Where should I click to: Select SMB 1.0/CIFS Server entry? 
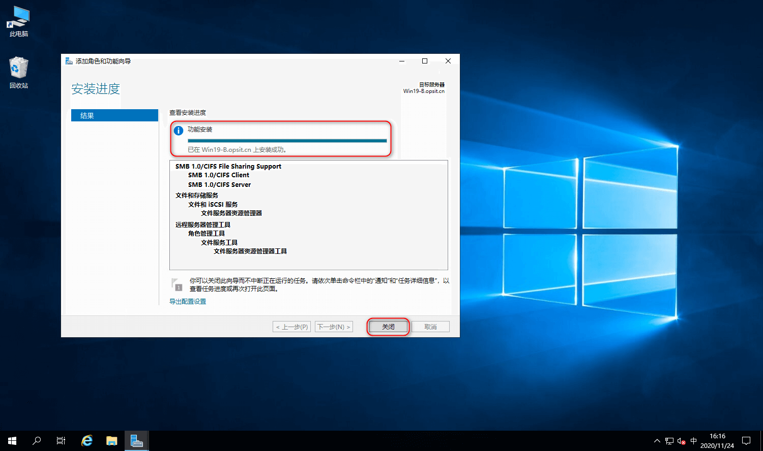click(x=219, y=185)
